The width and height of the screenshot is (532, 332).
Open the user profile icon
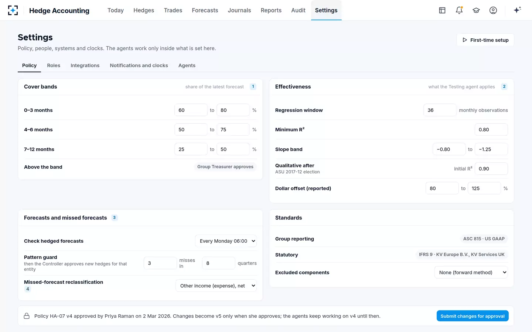point(493,10)
